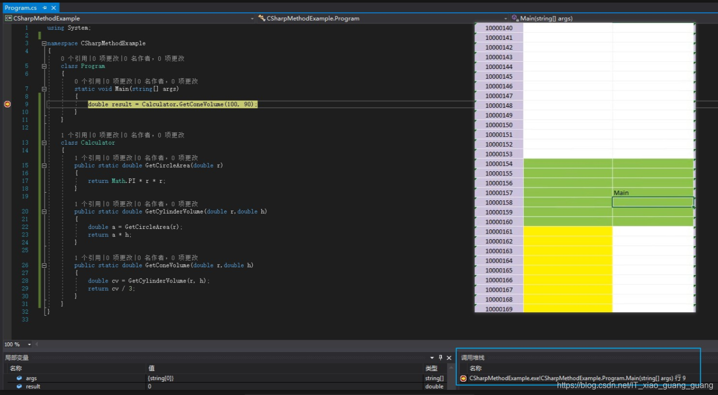Click the 'return cv / 3;' line

tap(111, 289)
